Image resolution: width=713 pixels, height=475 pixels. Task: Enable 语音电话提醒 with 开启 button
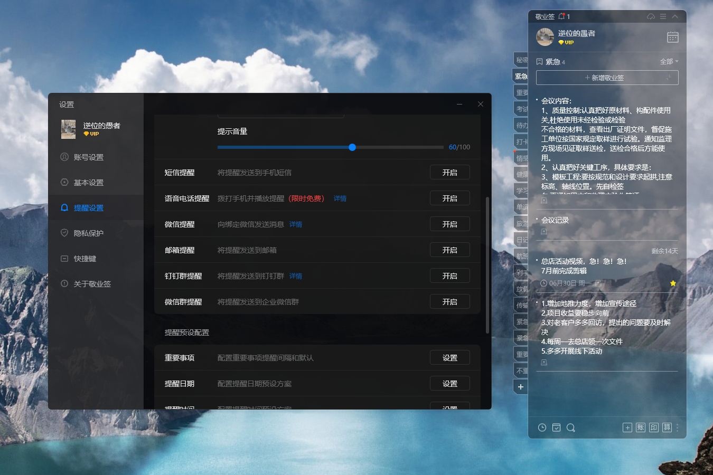tap(449, 198)
